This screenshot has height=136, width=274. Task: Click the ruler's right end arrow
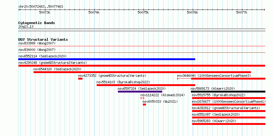click(264, 10)
